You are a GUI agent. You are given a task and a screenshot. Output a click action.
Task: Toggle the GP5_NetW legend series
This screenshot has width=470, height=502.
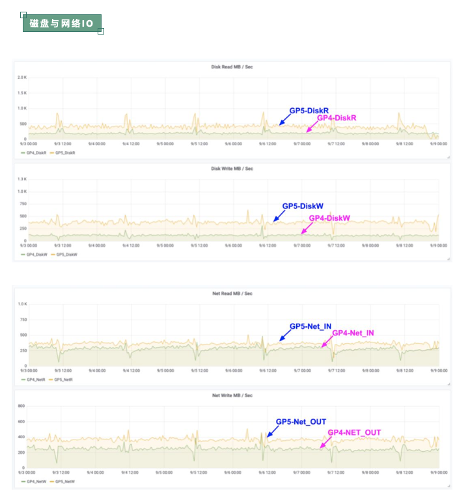[65, 482]
